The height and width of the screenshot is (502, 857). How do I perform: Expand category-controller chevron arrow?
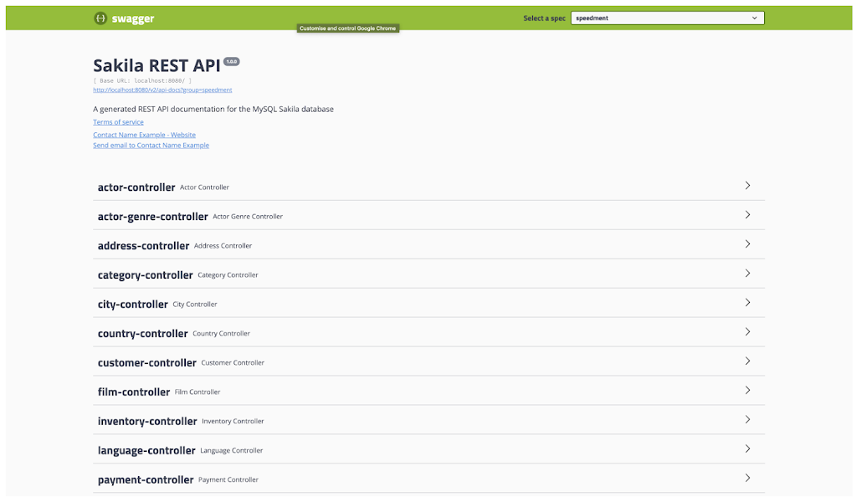coord(747,274)
